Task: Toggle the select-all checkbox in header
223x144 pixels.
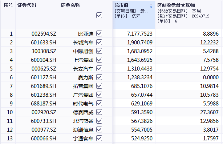Action: (x=99, y=15)
